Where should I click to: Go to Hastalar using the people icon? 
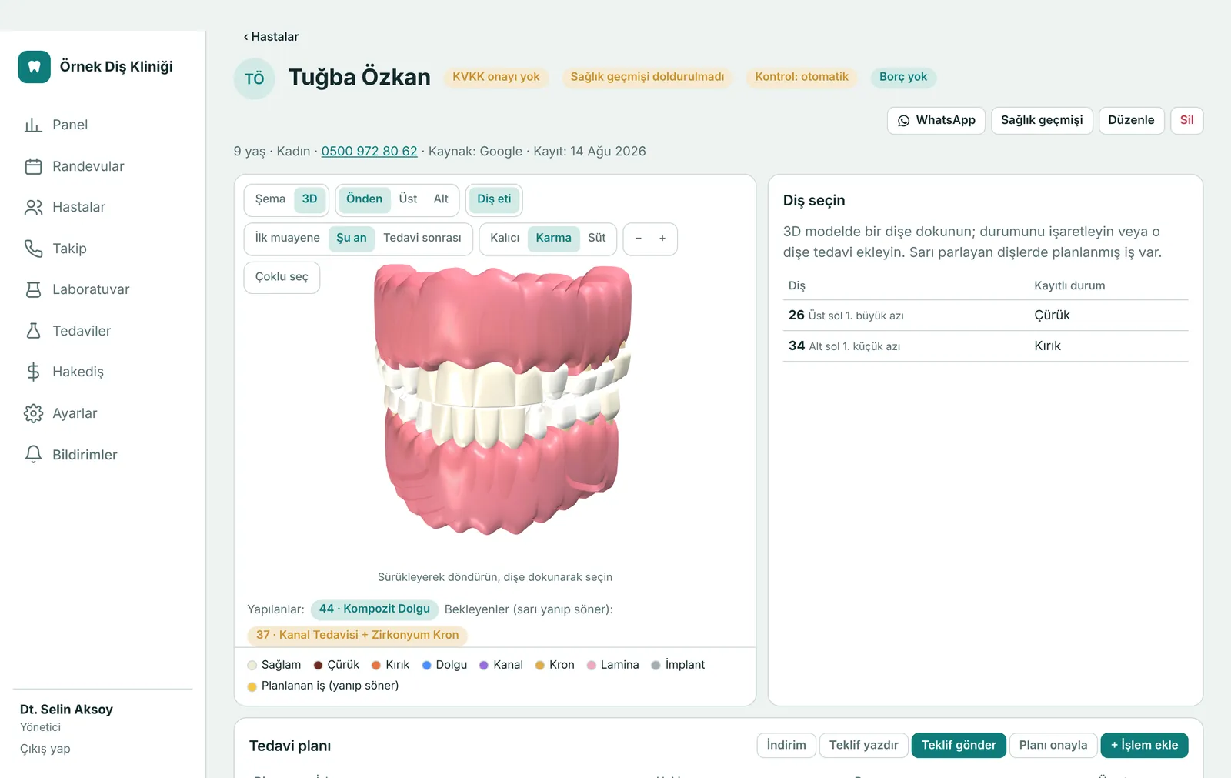click(x=33, y=207)
